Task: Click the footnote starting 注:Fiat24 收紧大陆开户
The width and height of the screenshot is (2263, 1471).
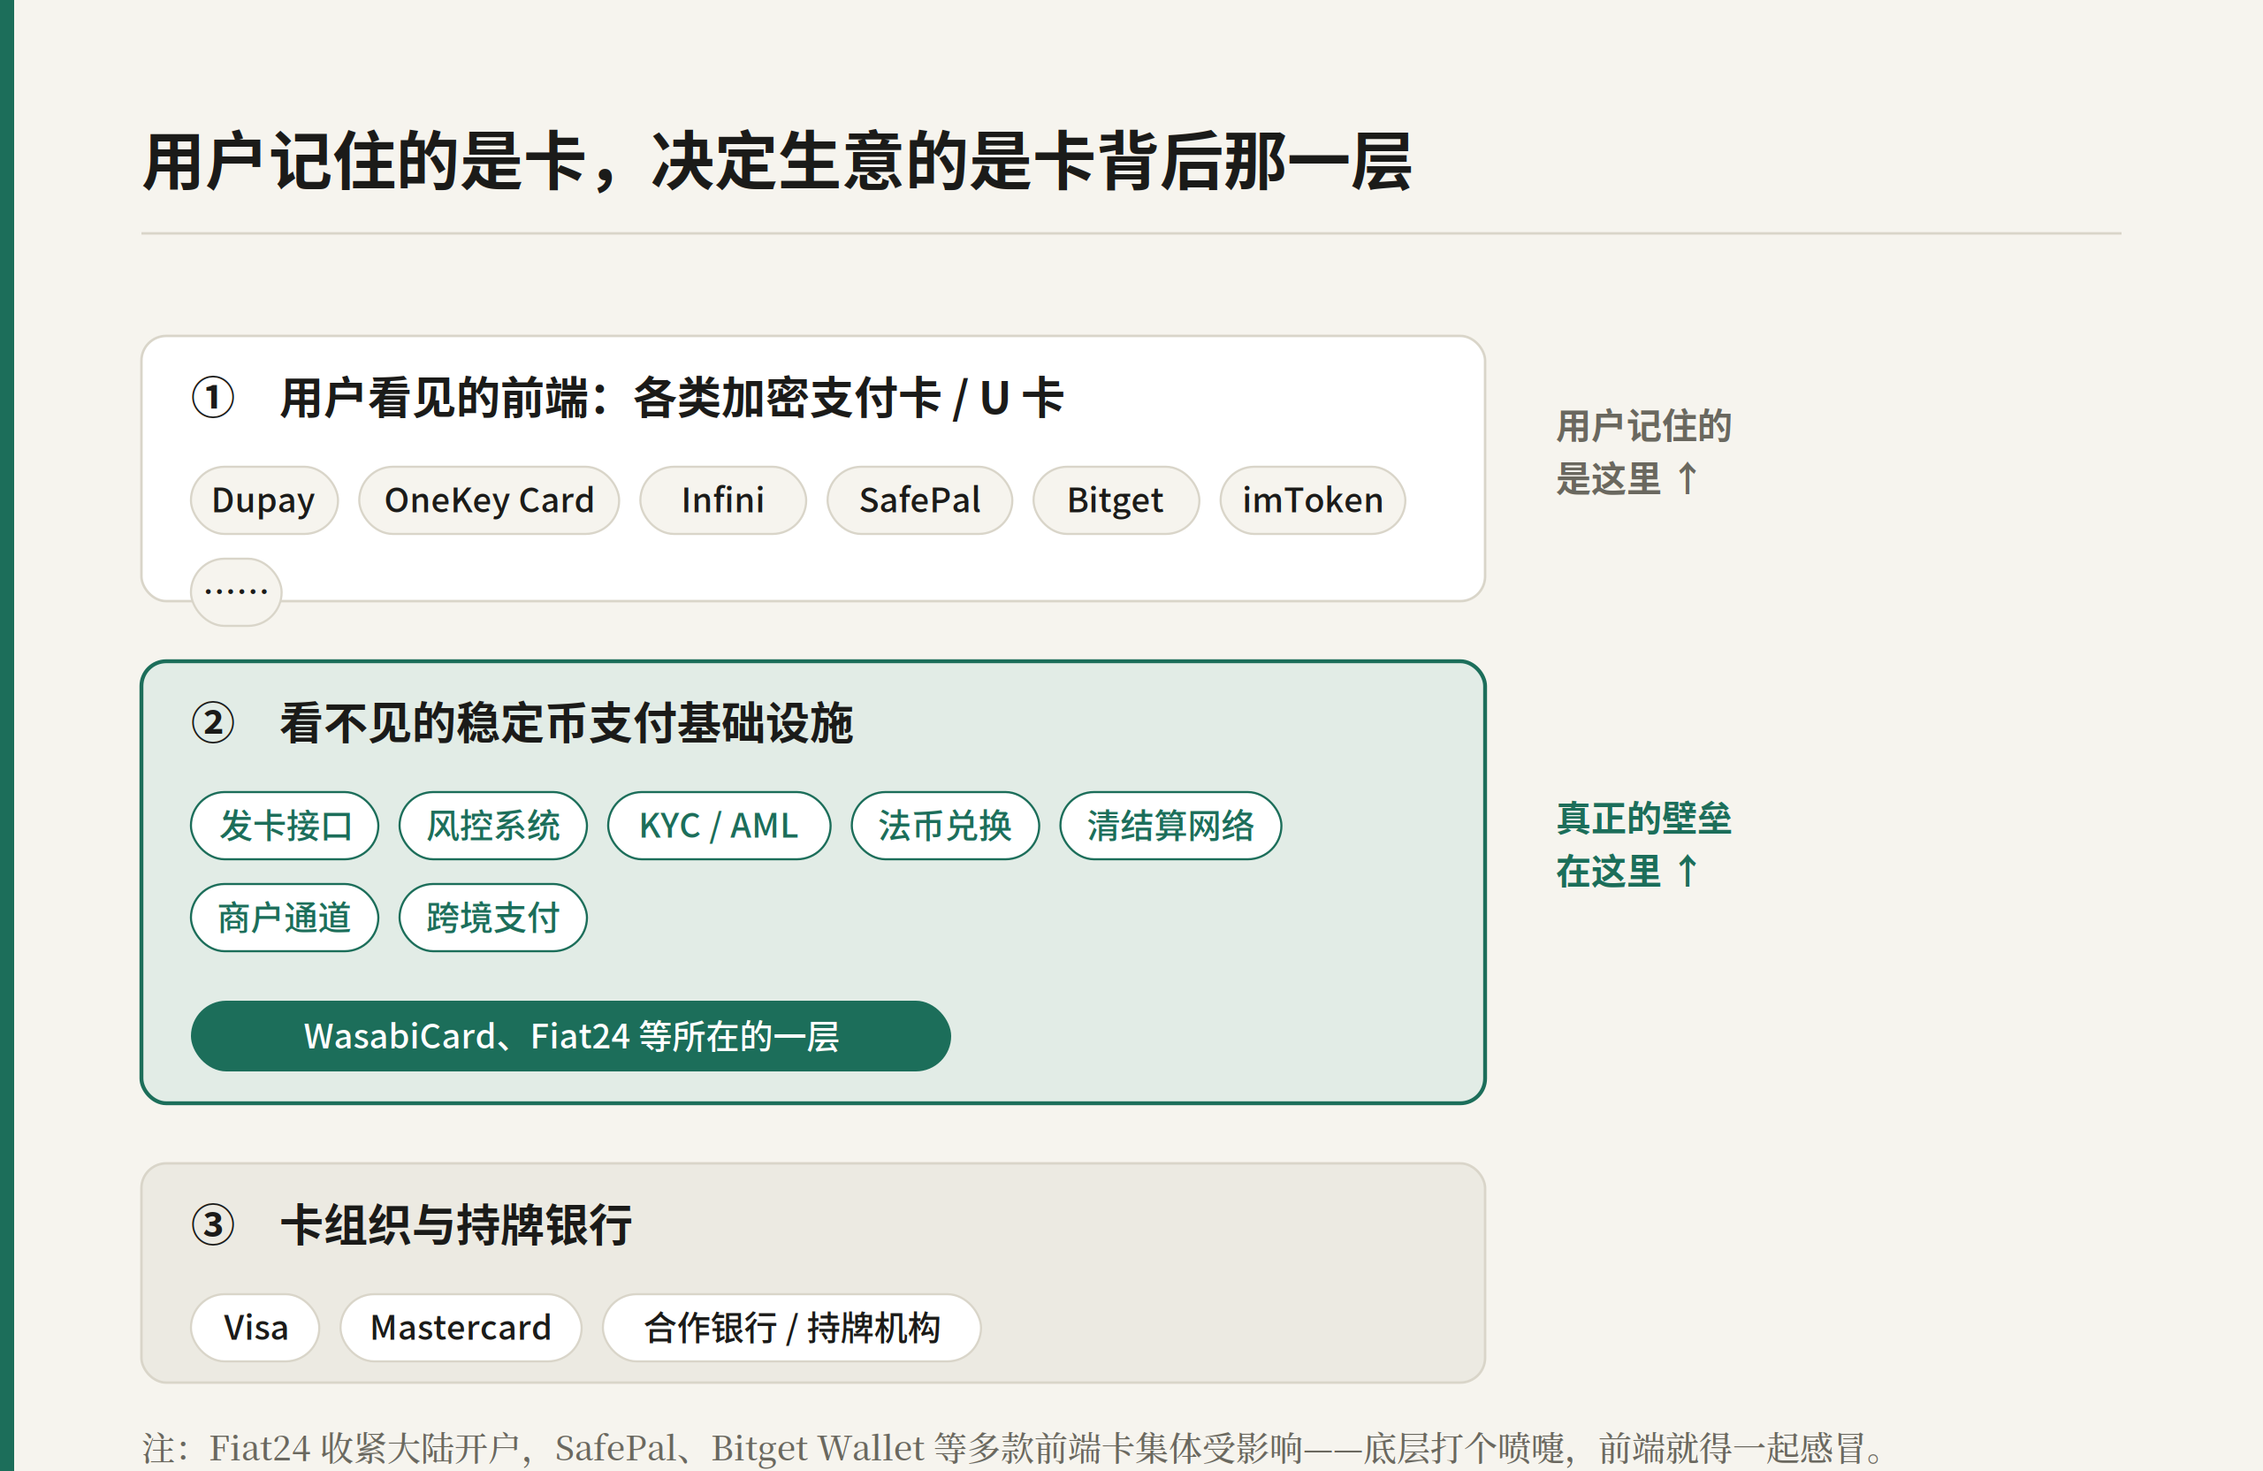Action: pyautogui.click(x=1013, y=1447)
